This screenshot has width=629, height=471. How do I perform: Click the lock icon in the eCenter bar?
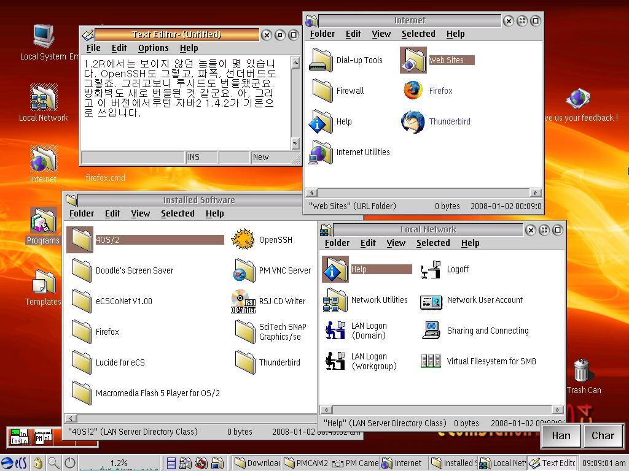click(x=38, y=463)
